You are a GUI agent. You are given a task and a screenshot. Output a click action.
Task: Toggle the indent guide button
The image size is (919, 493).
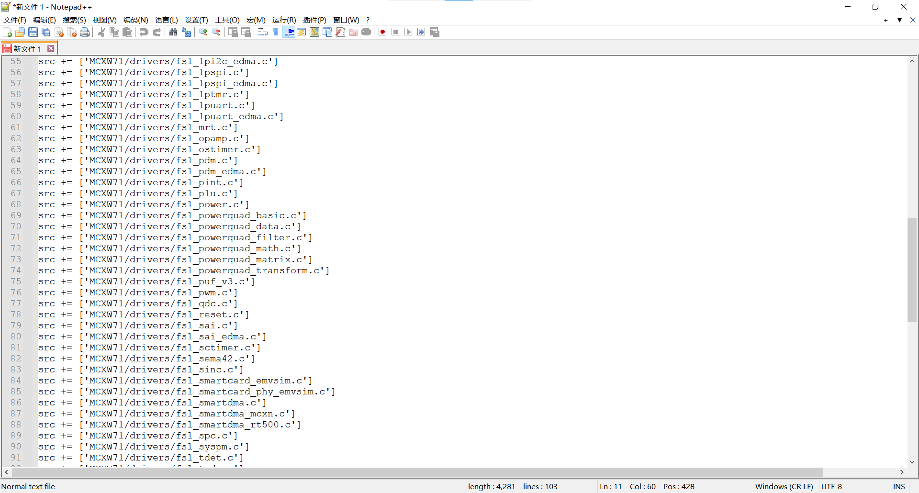[289, 32]
